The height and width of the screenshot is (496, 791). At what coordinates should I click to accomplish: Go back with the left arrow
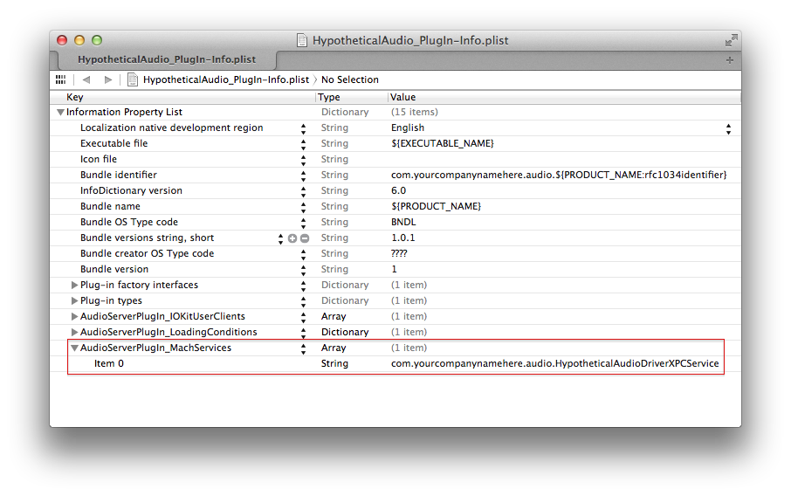point(86,79)
